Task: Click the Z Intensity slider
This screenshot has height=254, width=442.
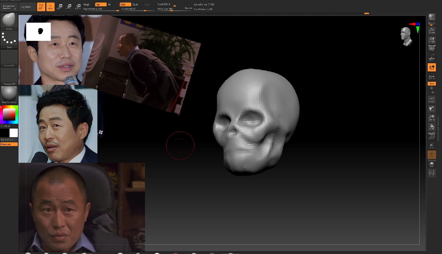Action: pos(138,9)
